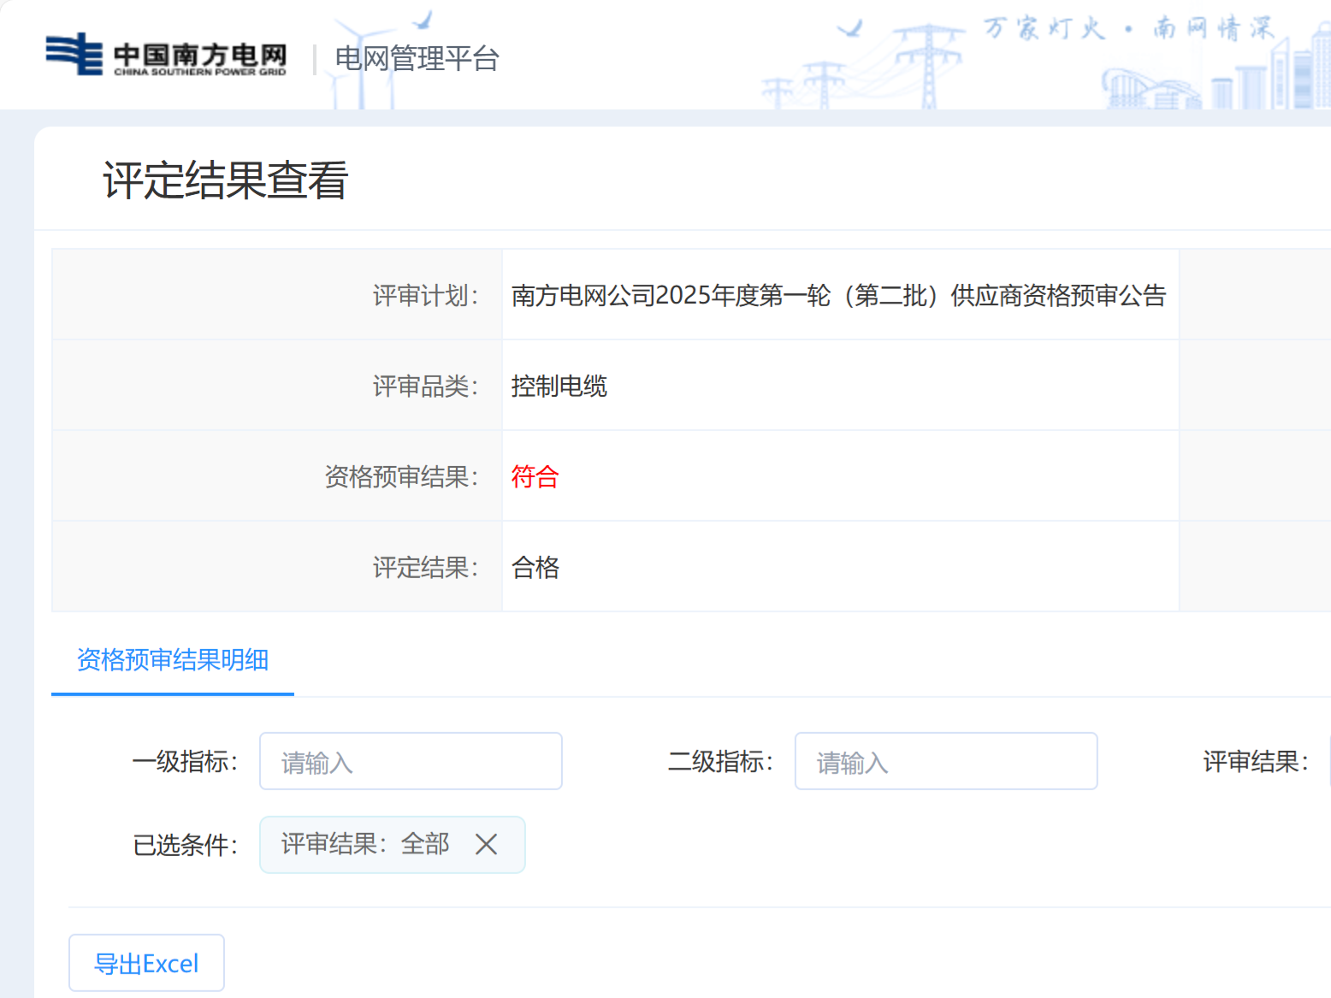Click the 评审计划 row label
Viewport: 1331px width, 998px height.
(x=425, y=295)
